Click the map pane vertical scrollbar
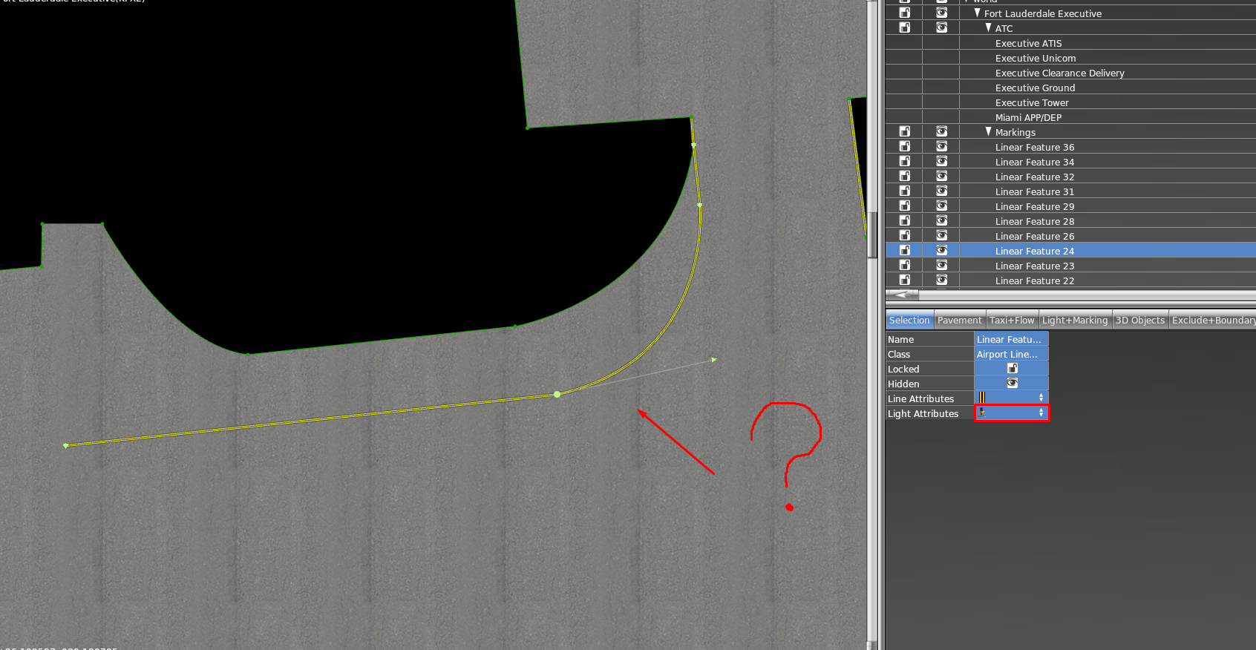Screen dimensions: 1256x650 [873, 234]
